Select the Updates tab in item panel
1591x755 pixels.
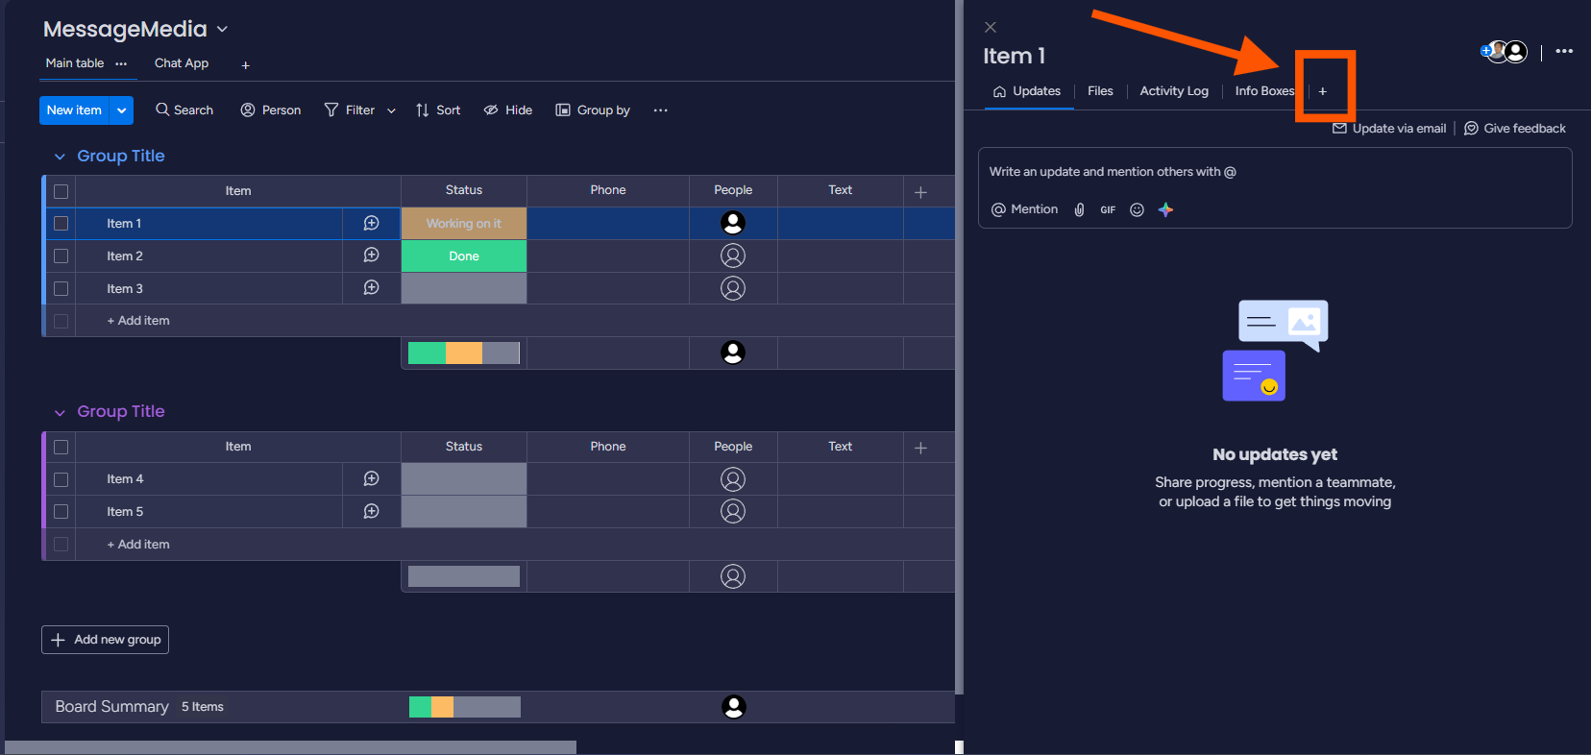(1027, 91)
